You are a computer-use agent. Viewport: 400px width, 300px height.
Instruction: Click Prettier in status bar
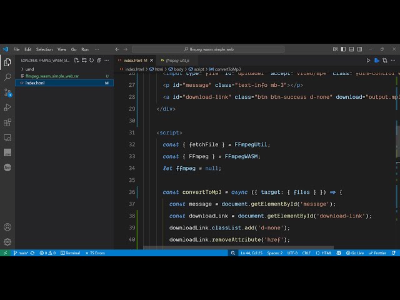click(x=377, y=252)
